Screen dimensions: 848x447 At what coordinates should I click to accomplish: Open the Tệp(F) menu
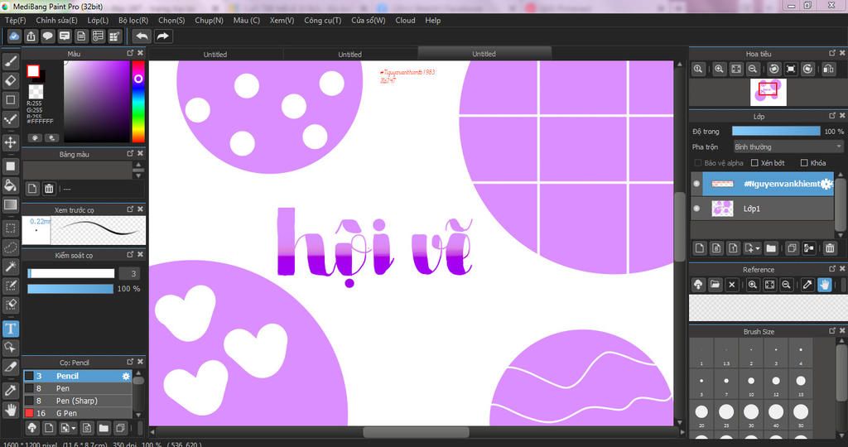tap(16, 20)
